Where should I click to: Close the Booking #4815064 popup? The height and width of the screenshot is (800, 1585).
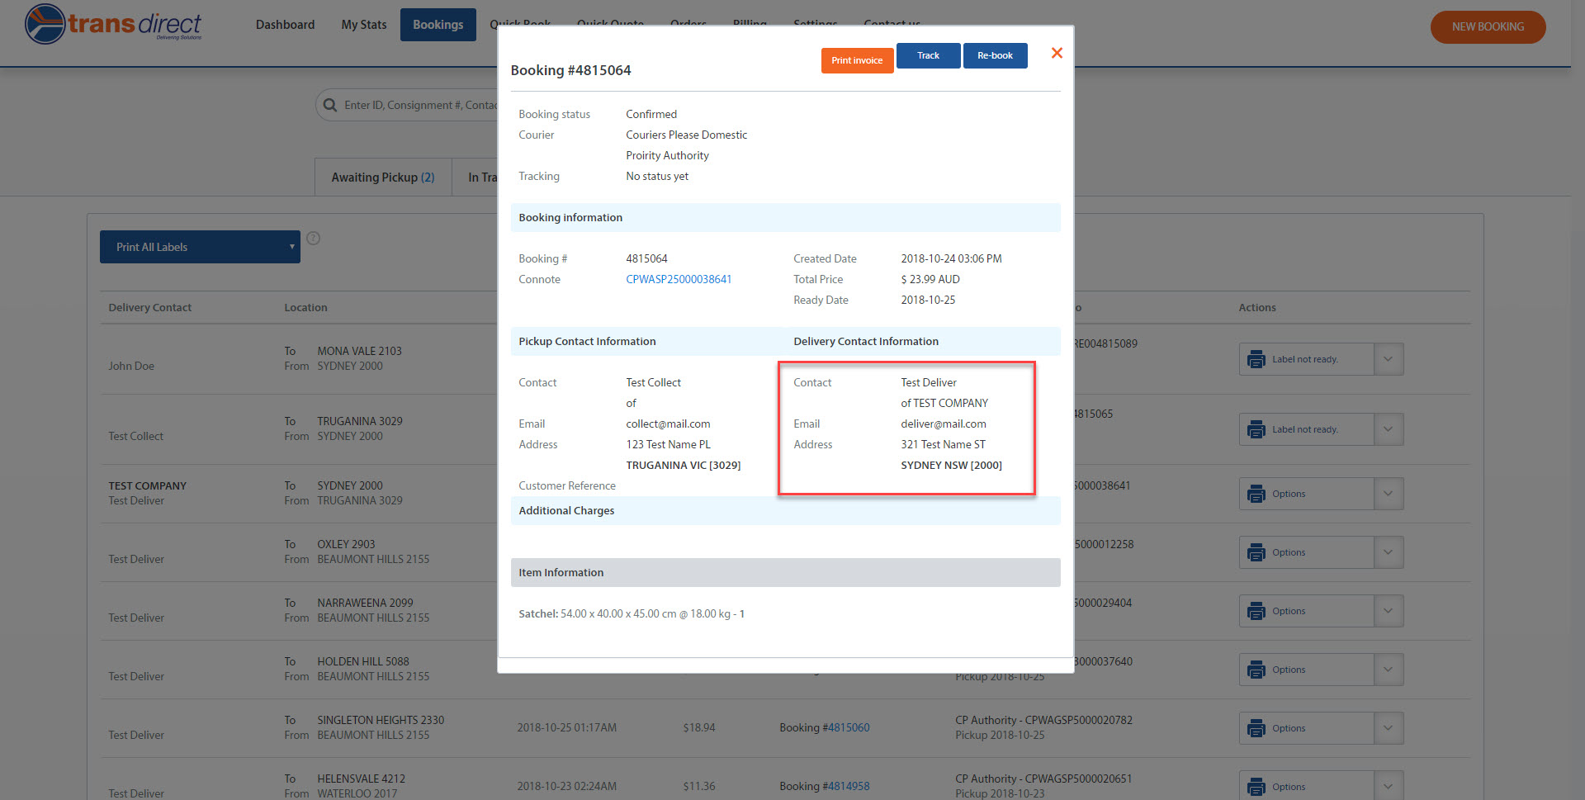click(x=1057, y=53)
